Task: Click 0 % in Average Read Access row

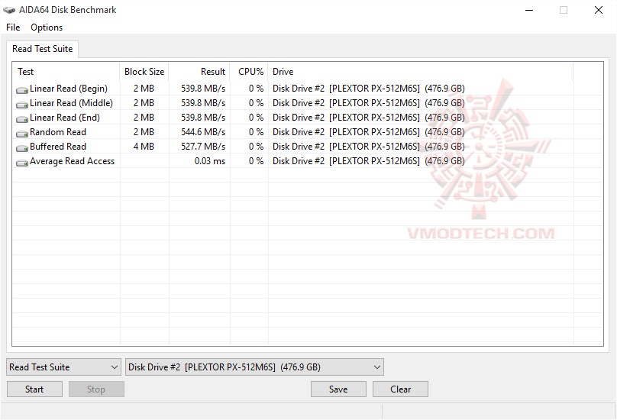Action: point(256,161)
